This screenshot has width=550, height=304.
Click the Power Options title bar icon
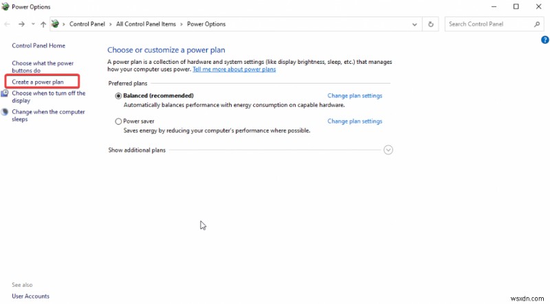pyautogui.click(x=6, y=6)
